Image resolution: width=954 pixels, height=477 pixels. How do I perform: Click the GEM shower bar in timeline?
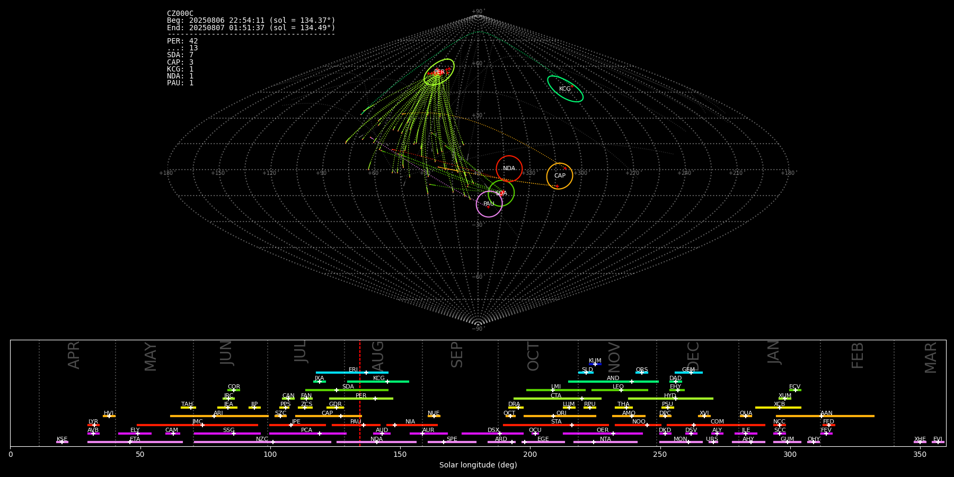coord(688,373)
